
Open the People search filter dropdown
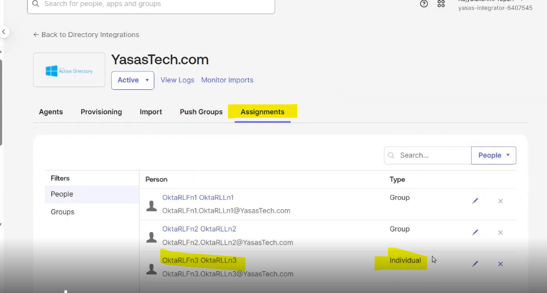(493, 155)
